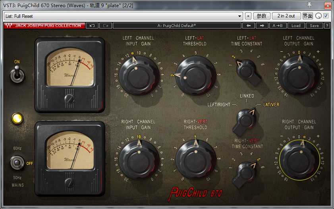Screen dimensions: 334x209
Task: Click the Right-Vert Threshold knob
Action: 195,160
